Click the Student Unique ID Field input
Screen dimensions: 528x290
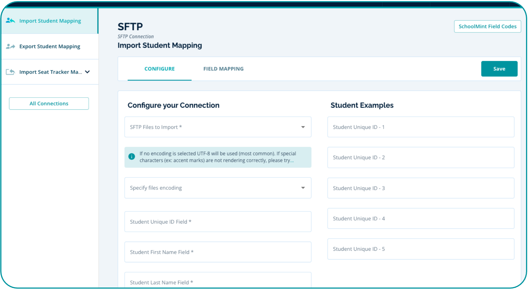[218, 222]
